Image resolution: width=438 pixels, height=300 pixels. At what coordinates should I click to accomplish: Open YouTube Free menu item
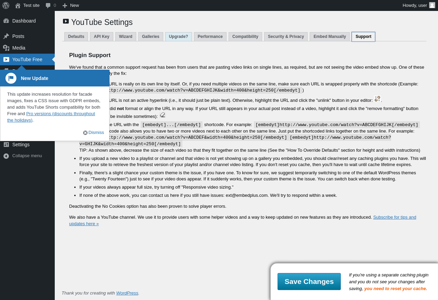(27, 59)
